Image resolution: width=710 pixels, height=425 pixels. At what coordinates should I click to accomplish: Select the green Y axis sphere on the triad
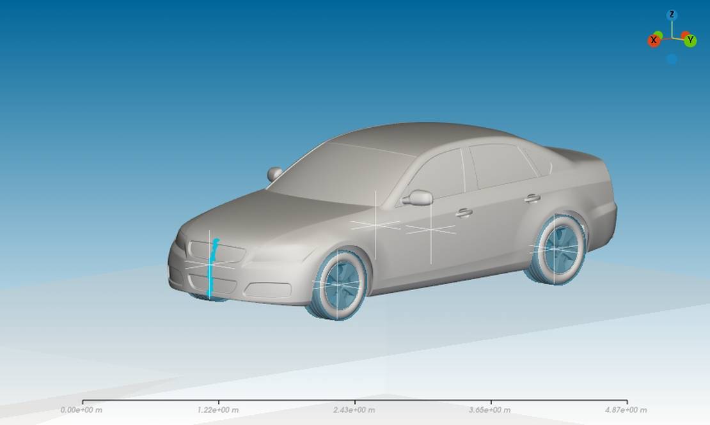[x=690, y=40]
